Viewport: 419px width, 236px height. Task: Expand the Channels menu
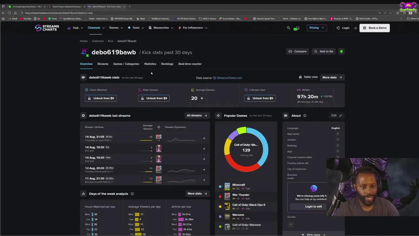click(96, 28)
